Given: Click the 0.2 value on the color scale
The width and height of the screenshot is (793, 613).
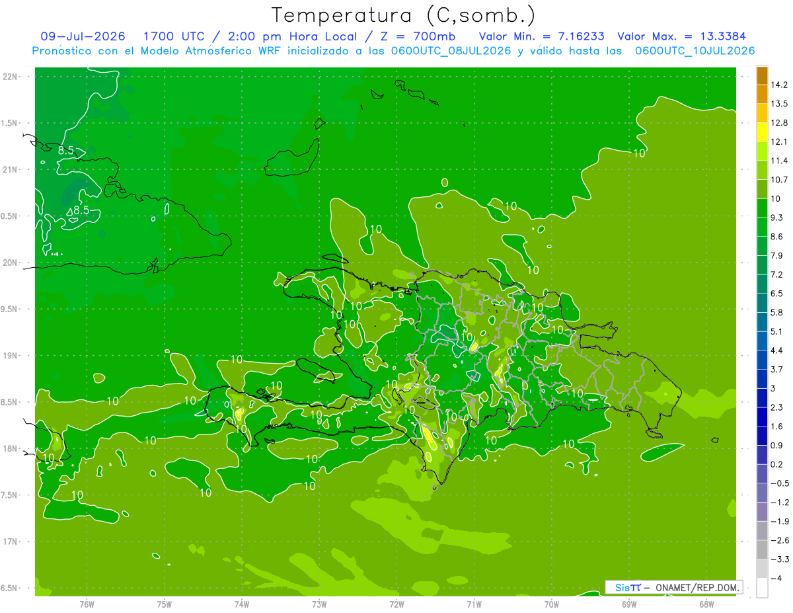Looking at the screenshot, I should pyautogui.click(x=776, y=464).
